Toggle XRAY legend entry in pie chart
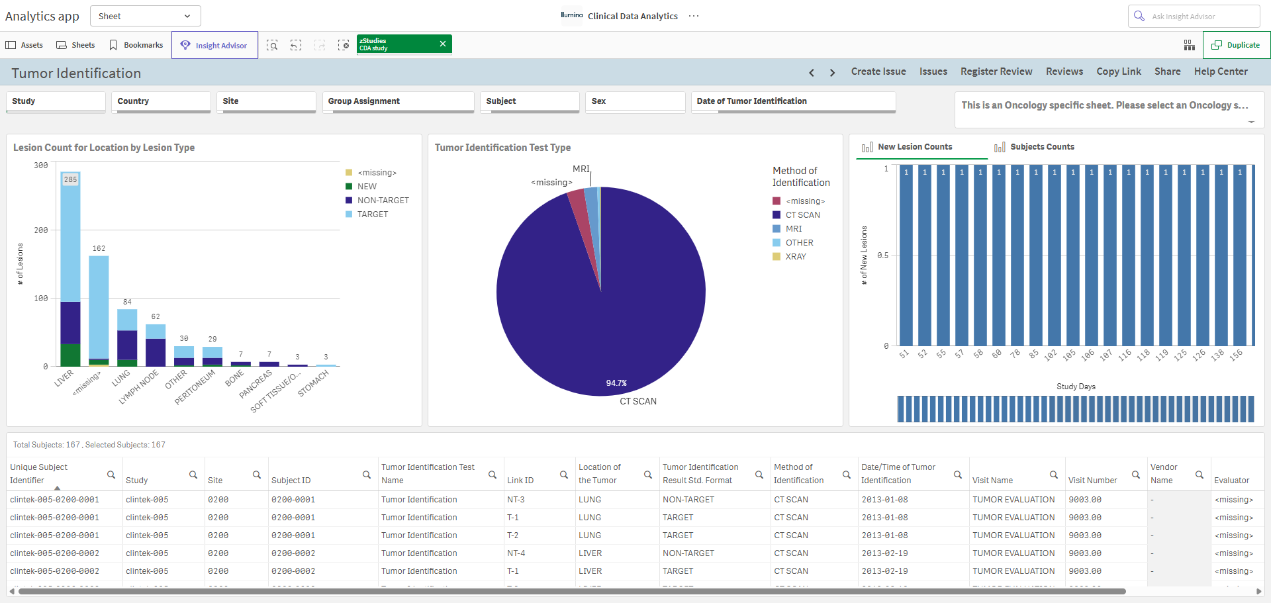The image size is (1271, 603). point(789,257)
